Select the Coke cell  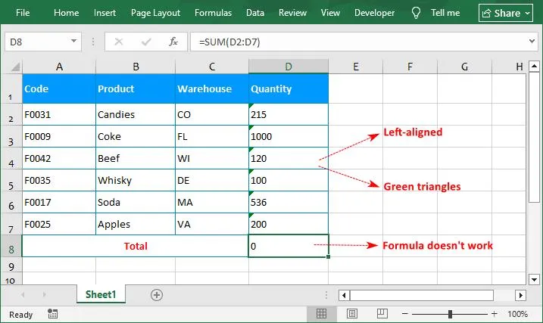click(x=136, y=136)
